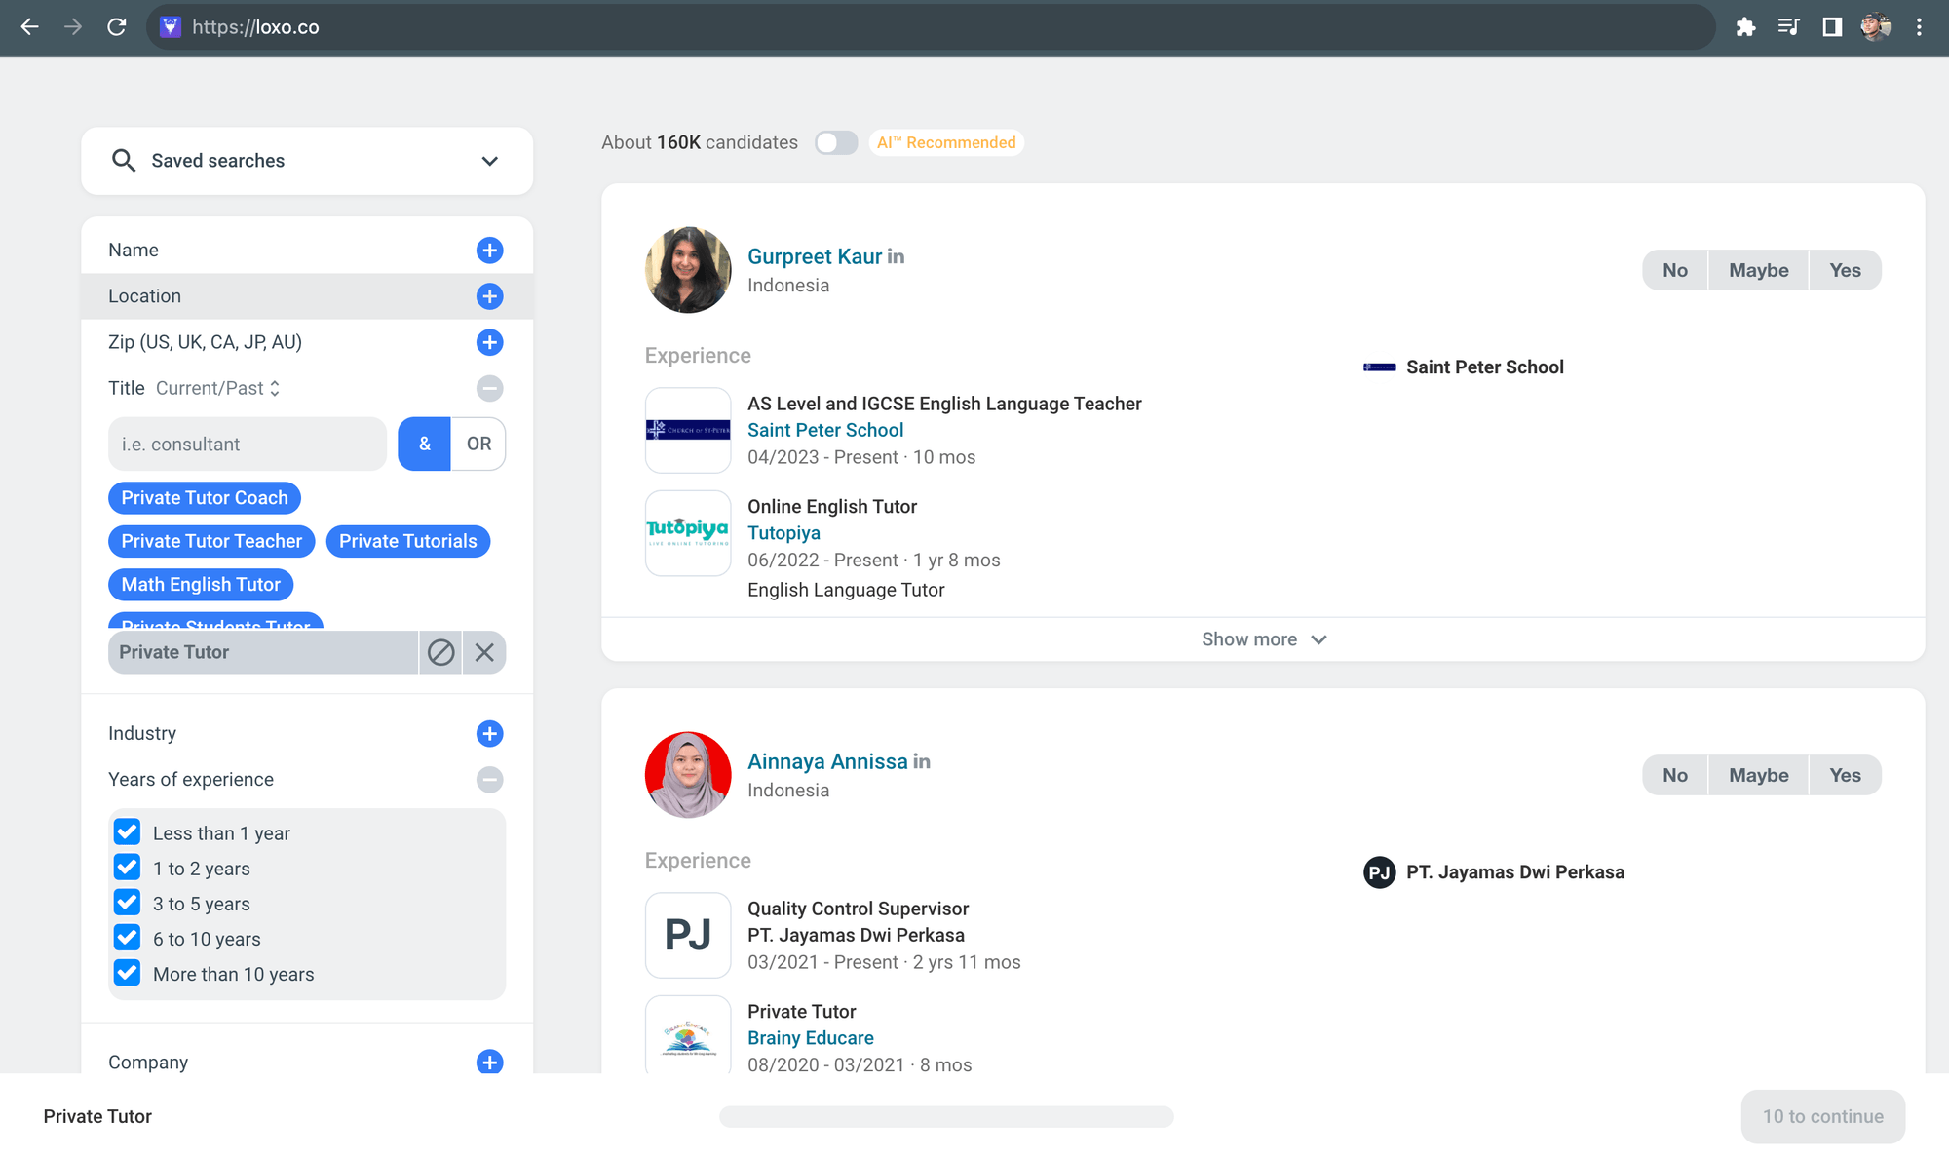This screenshot has width=1949, height=1160.
Task: Add a Name filter with the plus icon
Action: 490,250
